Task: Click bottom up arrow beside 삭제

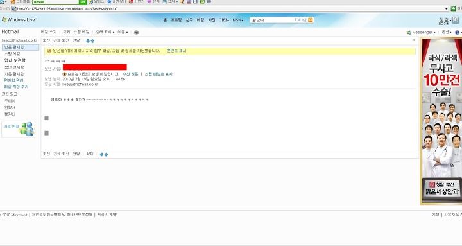Action: point(106,154)
